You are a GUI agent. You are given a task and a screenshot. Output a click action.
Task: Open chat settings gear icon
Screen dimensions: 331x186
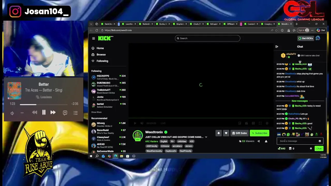click(311, 149)
